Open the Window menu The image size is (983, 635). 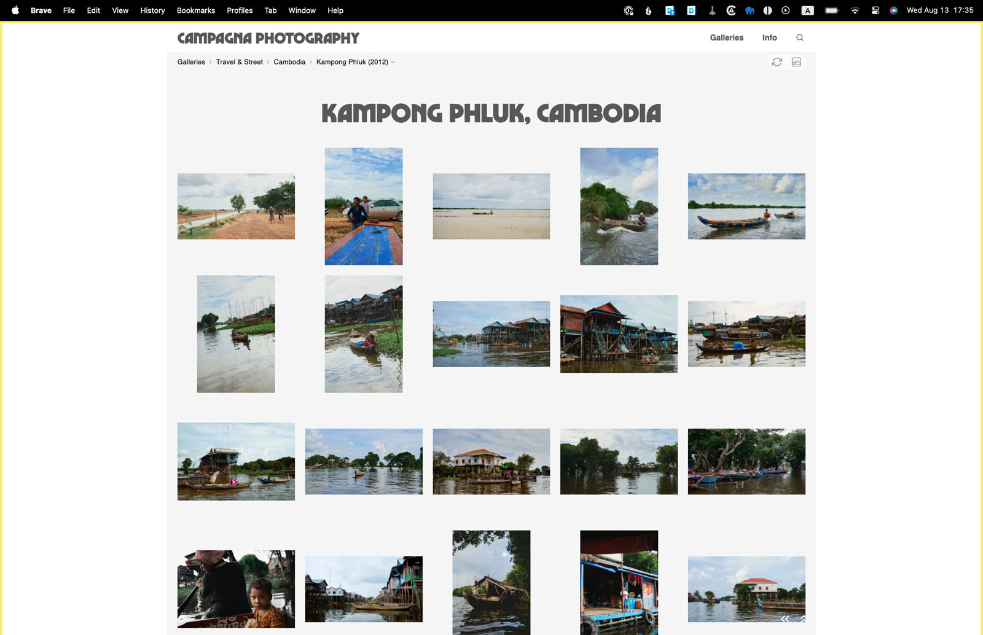302,10
